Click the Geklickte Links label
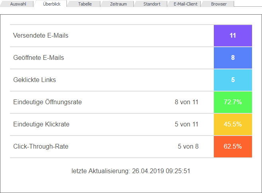The image size is (262, 193). point(35,80)
